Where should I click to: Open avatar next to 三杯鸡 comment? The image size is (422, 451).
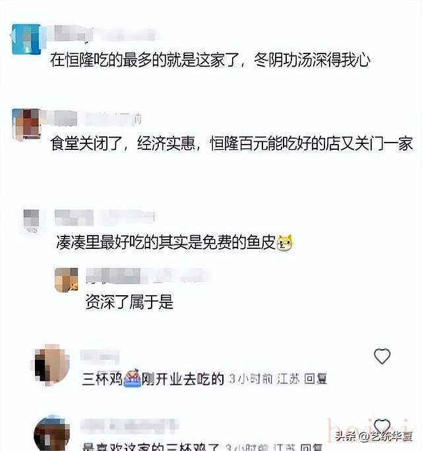pyautogui.click(x=51, y=365)
